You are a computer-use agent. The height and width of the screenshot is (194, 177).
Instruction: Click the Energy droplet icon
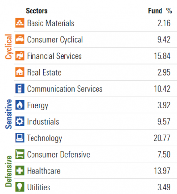coord(20,105)
